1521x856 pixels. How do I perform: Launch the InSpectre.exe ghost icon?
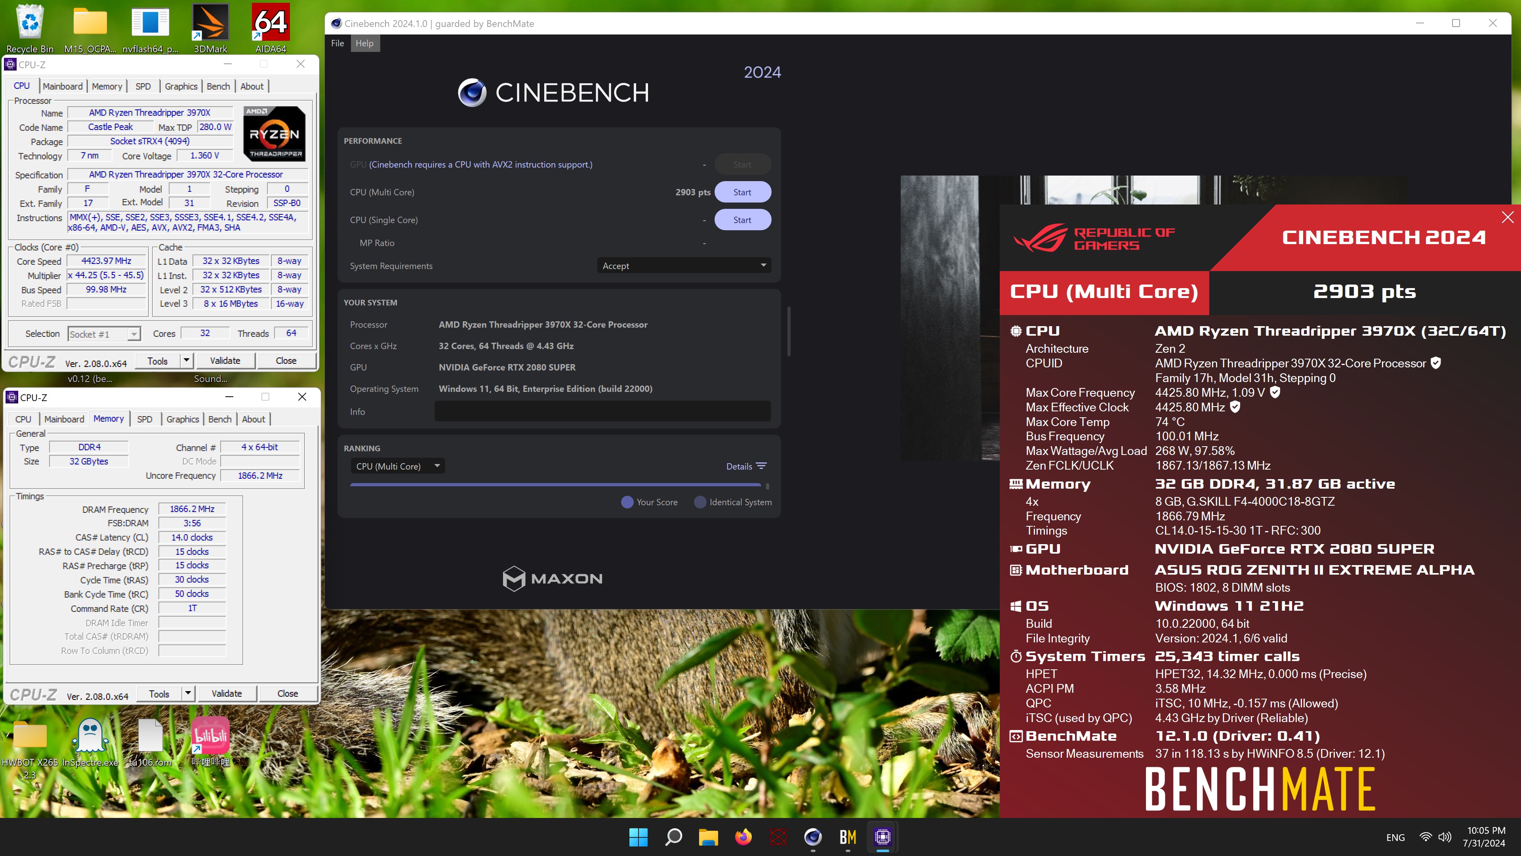[90, 743]
